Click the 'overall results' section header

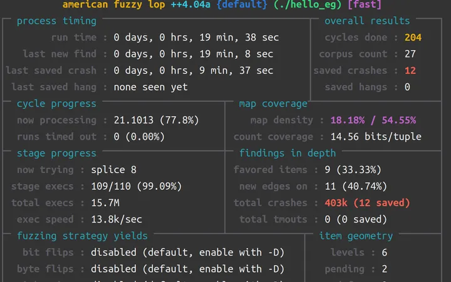pyautogui.click(x=367, y=21)
